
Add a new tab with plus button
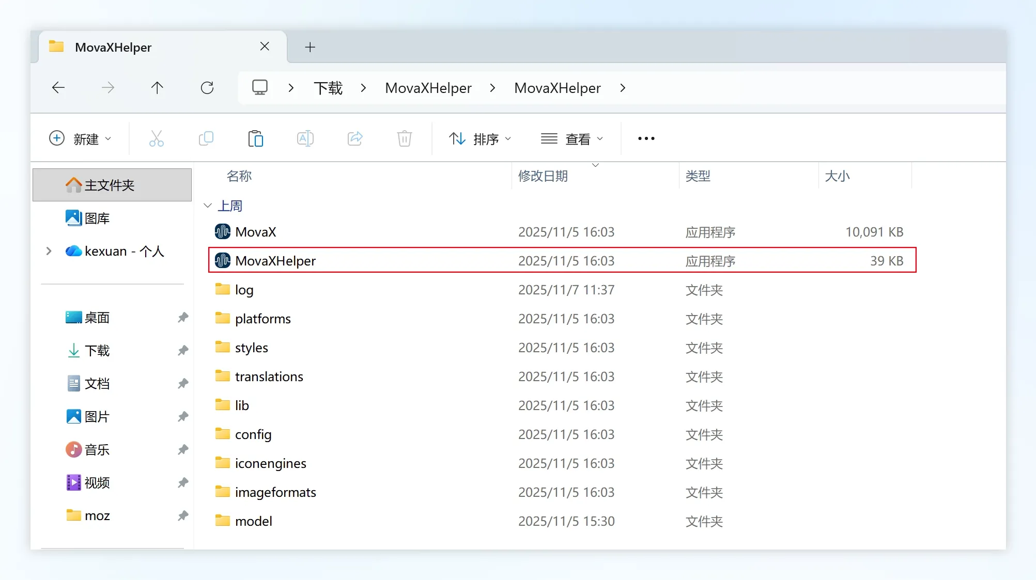click(310, 47)
